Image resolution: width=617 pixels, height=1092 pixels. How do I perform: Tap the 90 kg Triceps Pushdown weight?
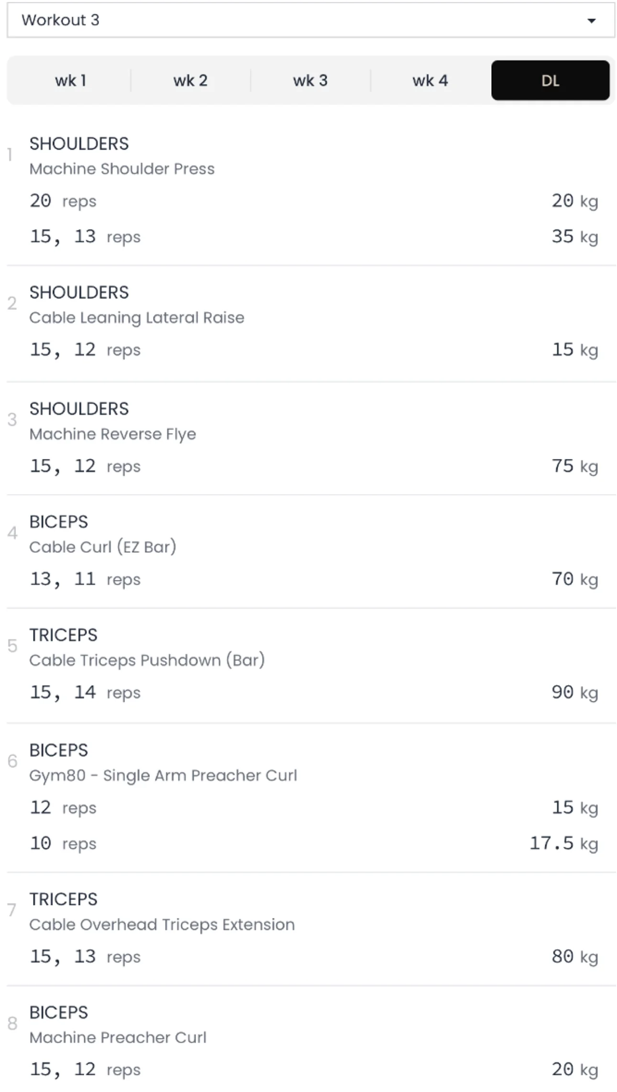coord(574,692)
